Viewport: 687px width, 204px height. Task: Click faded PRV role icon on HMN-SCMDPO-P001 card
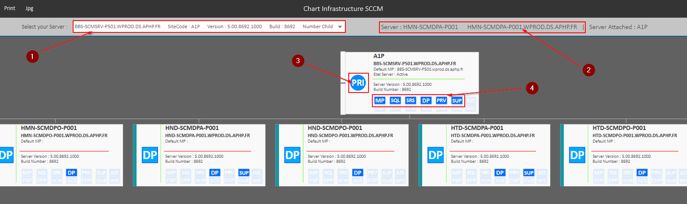(x=87, y=173)
